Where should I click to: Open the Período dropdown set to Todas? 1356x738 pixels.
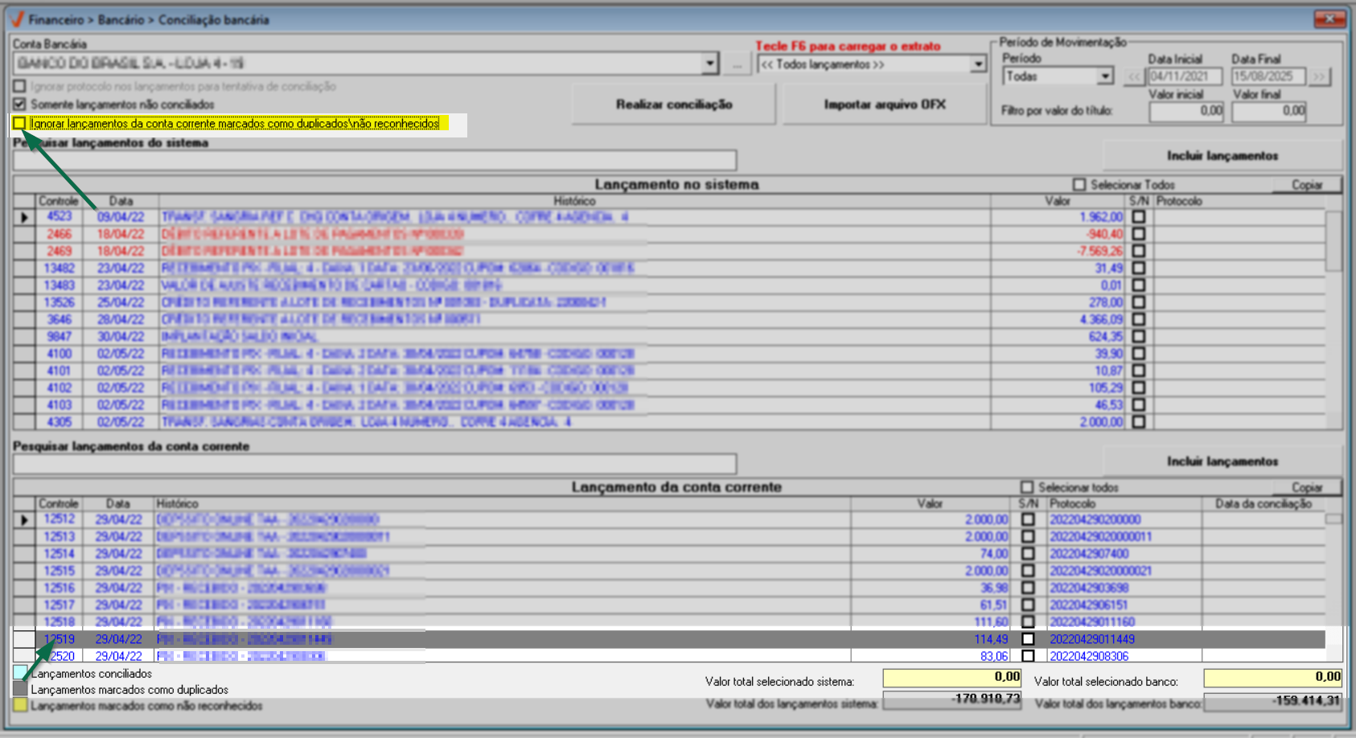coord(1105,76)
